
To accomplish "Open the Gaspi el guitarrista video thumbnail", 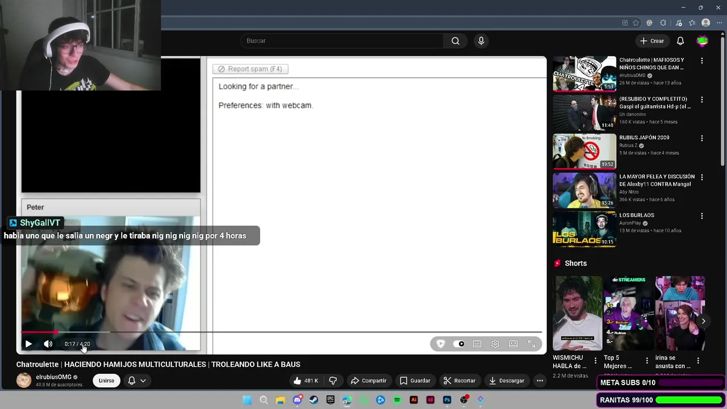I will click(x=584, y=112).
